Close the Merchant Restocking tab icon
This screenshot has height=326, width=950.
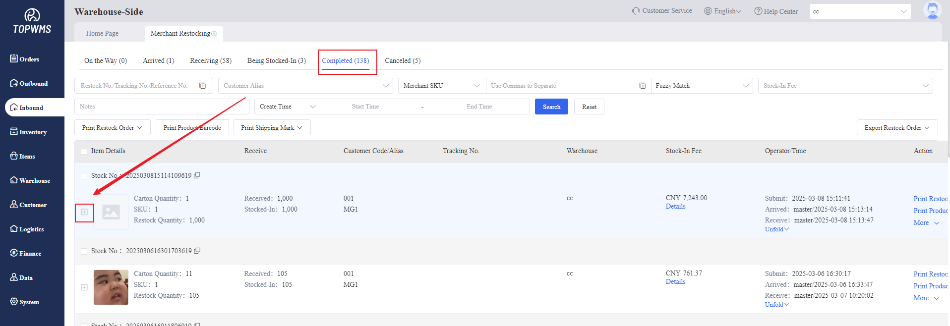tap(214, 34)
